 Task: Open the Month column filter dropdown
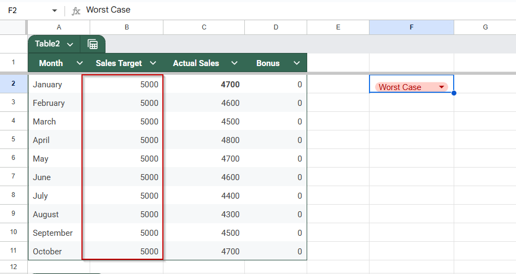pyautogui.click(x=80, y=63)
